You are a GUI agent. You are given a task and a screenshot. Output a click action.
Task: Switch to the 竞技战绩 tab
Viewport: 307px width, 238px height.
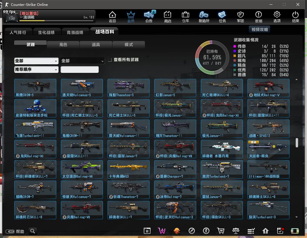click(75, 32)
